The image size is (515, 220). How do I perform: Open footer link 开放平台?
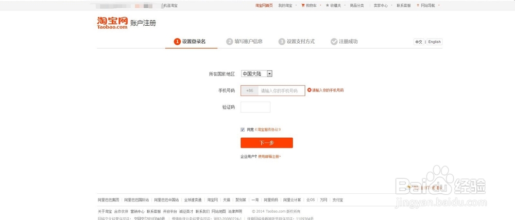(x=170, y=211)
